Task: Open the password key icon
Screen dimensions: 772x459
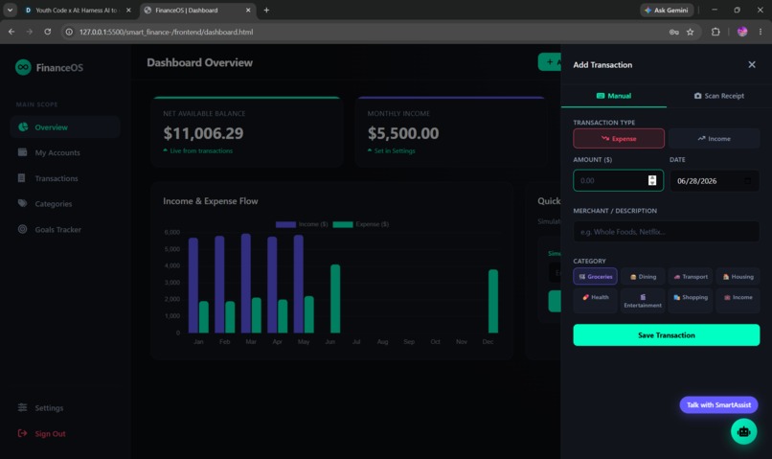Action: 674,32
